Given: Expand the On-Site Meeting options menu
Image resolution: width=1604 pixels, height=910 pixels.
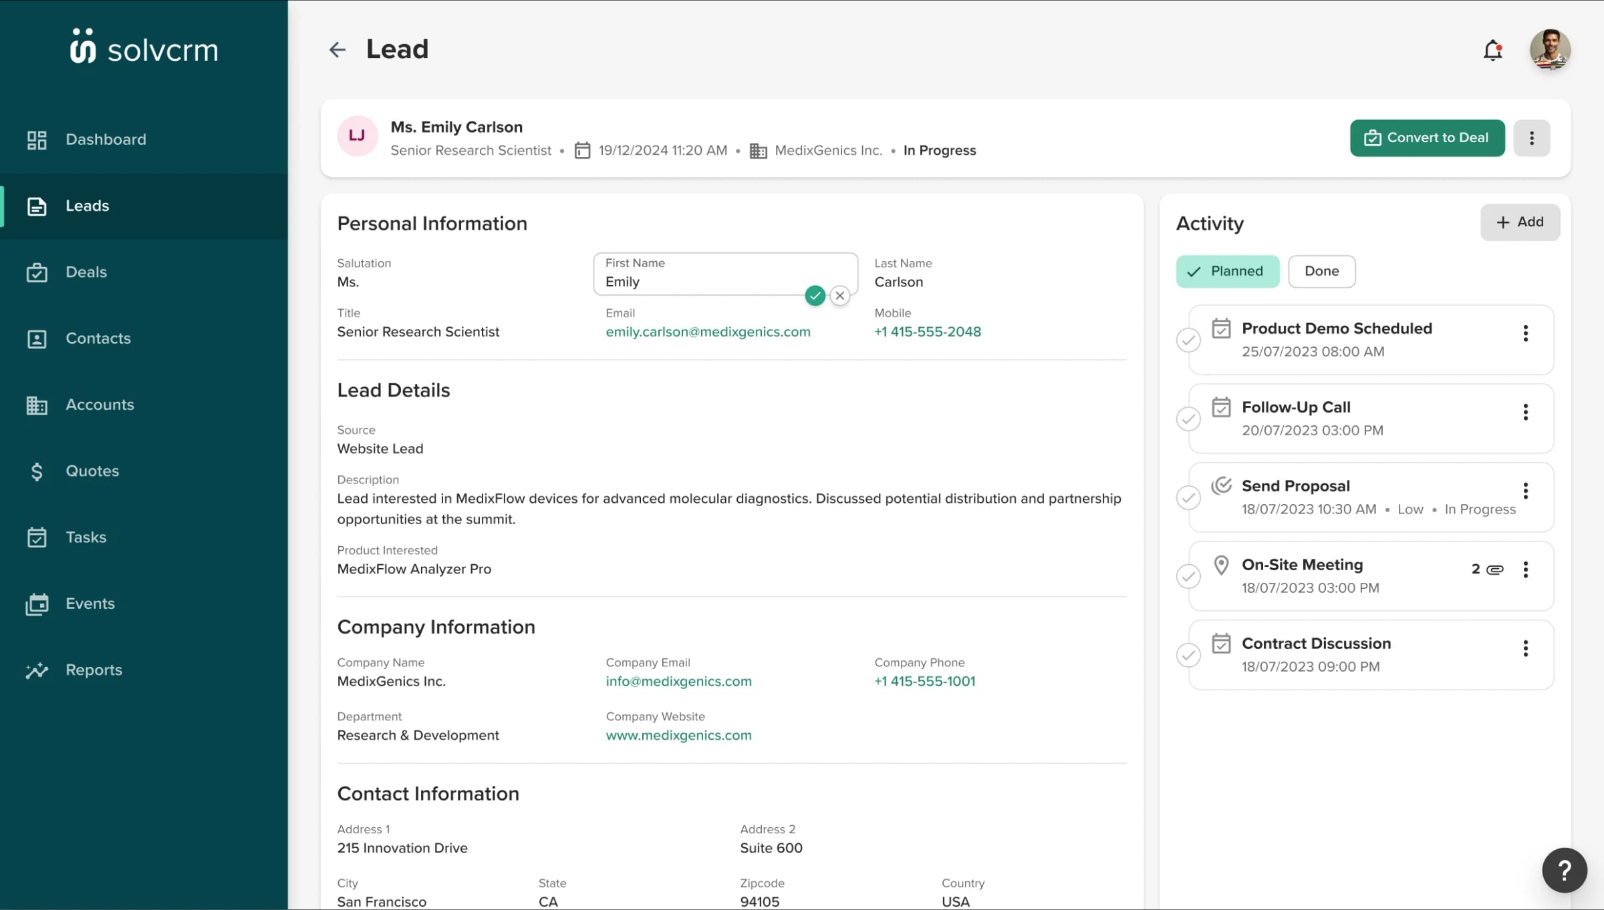Looking at the screenshot, I should 1526,570.
